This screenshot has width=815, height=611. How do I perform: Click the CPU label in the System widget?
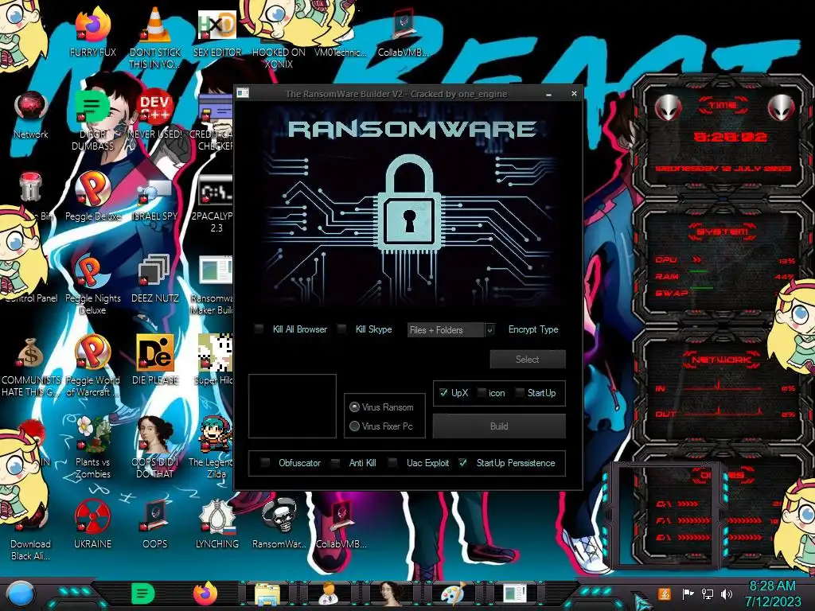coord(666,259)
